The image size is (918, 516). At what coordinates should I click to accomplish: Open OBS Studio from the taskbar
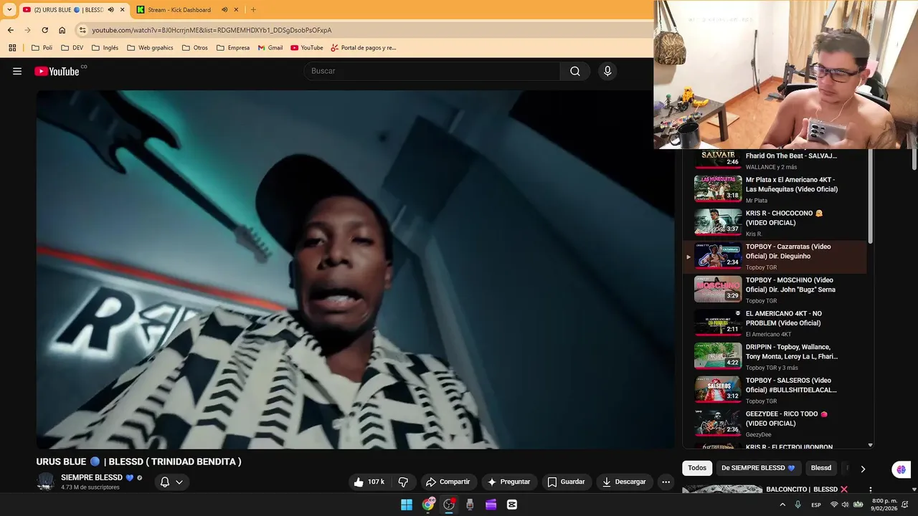point(449,505)
